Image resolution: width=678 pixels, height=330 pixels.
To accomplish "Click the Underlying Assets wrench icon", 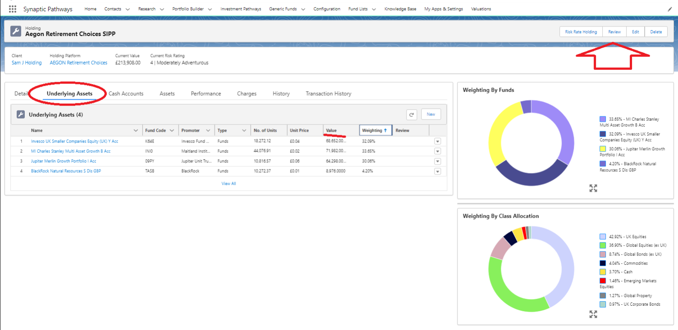I will coord(21,115).
